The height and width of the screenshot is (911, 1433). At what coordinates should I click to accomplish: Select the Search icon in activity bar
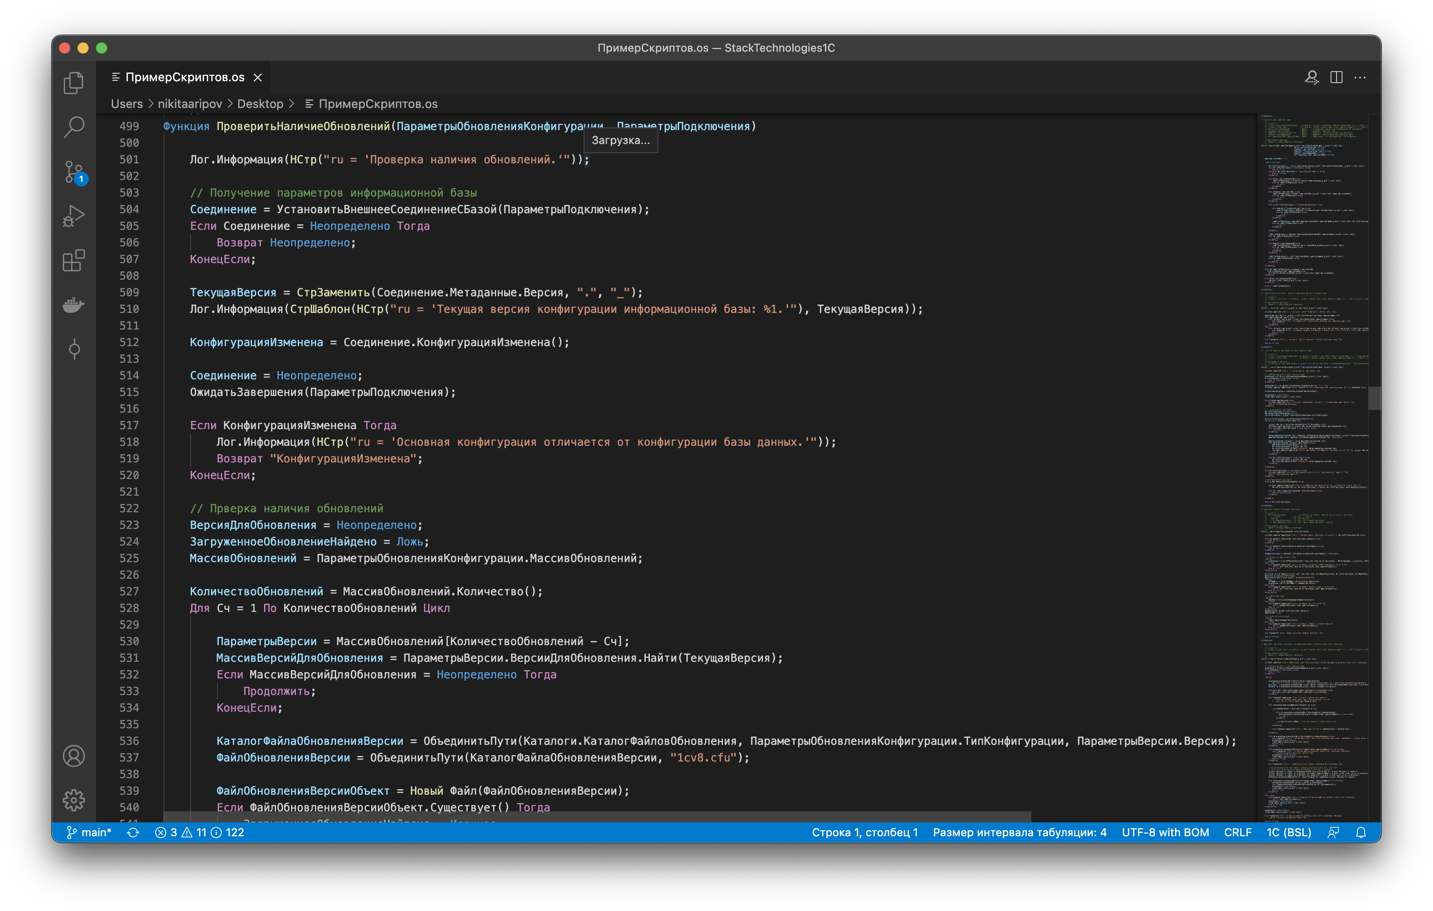tap(73, 127)
